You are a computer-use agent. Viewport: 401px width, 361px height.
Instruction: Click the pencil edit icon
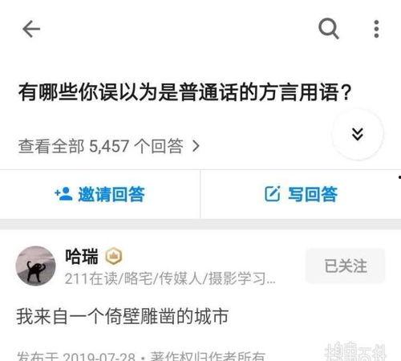pos(273,194)
